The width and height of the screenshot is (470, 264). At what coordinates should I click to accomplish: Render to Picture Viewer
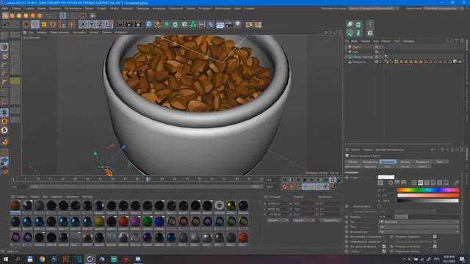129,24
